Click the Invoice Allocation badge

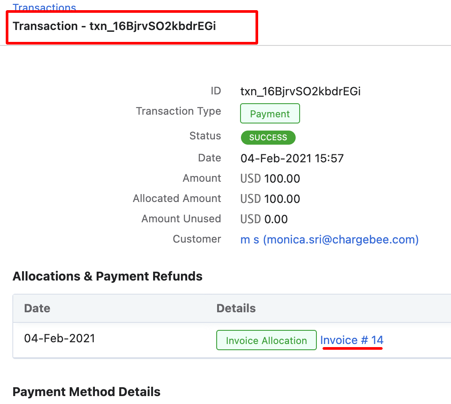pos(266,340)
